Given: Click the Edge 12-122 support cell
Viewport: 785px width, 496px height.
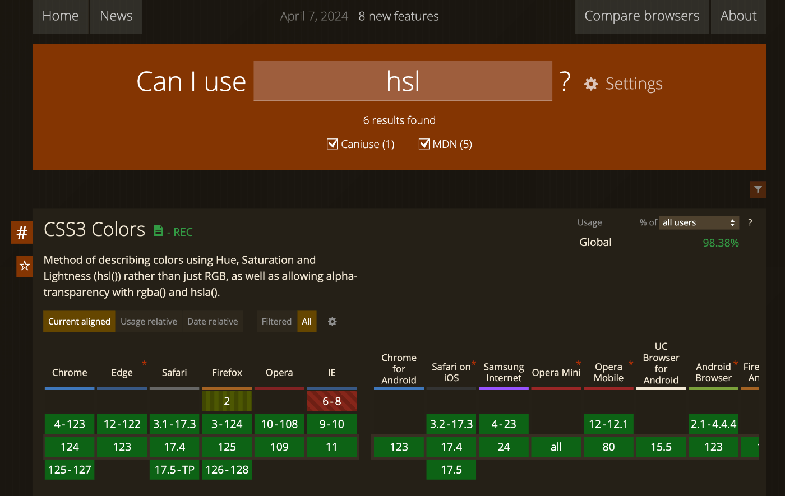Looking at the screenshot, I should pos(122,424).
